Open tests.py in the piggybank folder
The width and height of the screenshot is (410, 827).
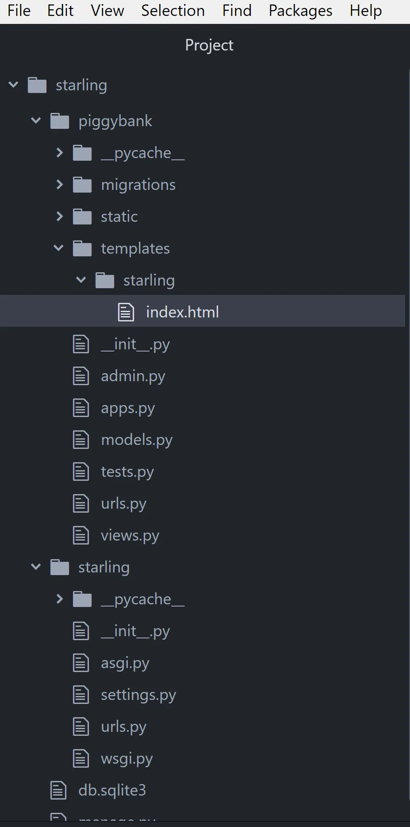(x=127, y=472)
